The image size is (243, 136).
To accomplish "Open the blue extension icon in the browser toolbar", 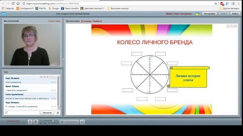I will 227,3.
